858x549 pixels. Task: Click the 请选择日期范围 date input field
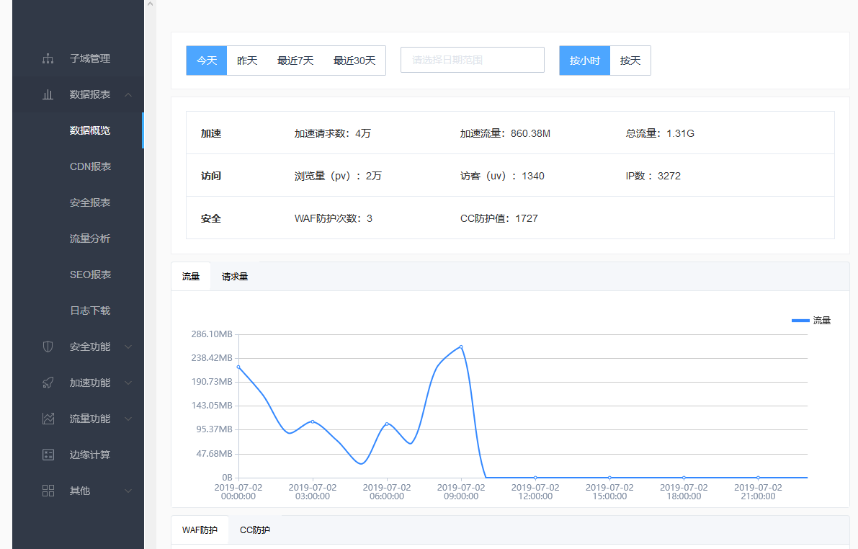click(x=472, y=60)
